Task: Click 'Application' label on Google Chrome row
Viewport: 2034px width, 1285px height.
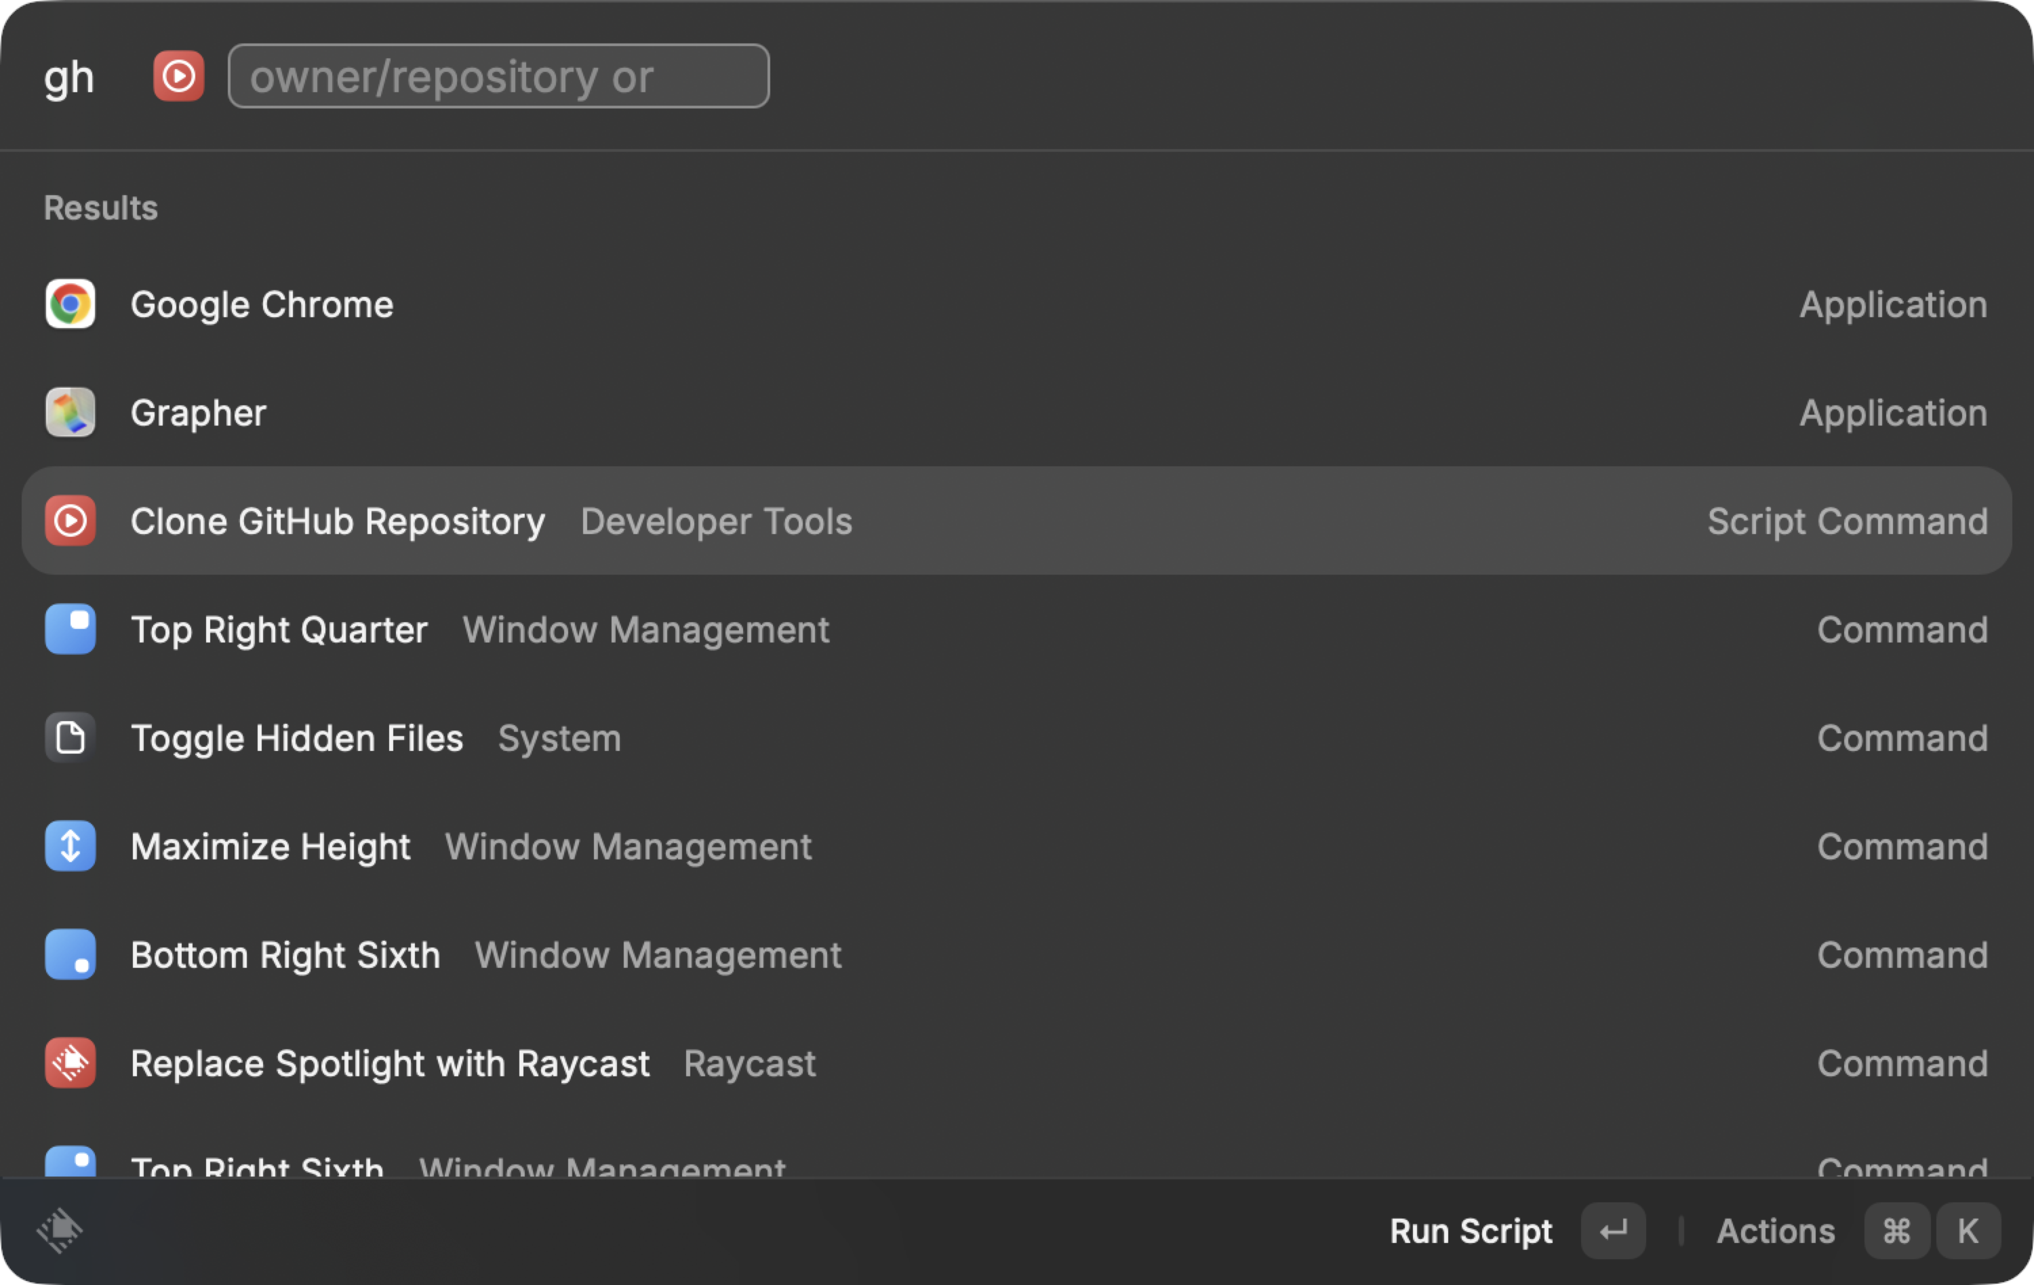Action: pos(1893,305)
